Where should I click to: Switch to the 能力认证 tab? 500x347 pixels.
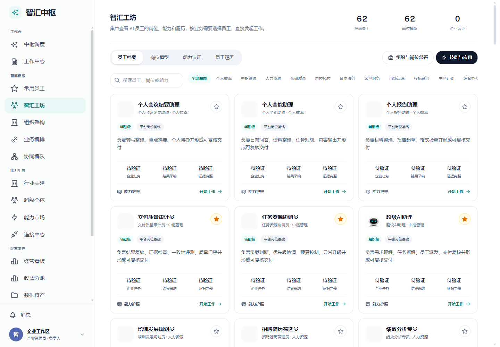pos(192,58)
